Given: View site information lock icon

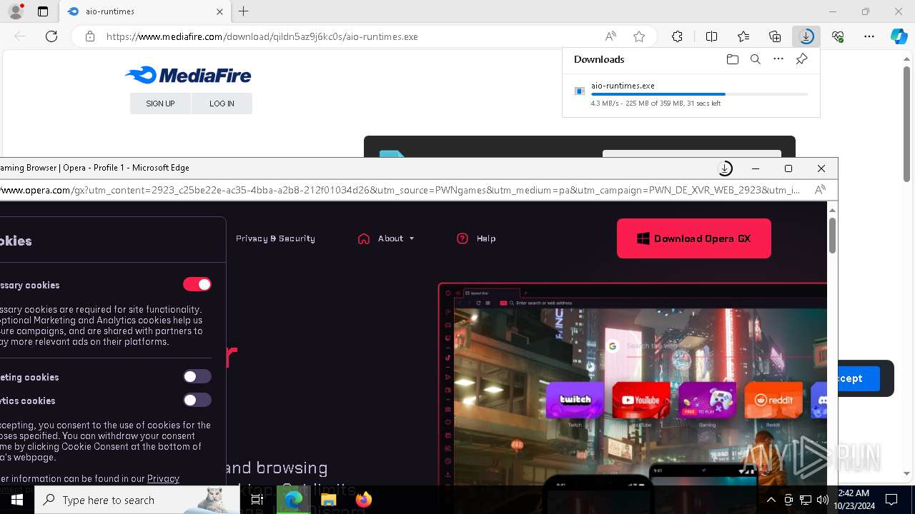Looking at the screenshot, I should tap(90, 36).
